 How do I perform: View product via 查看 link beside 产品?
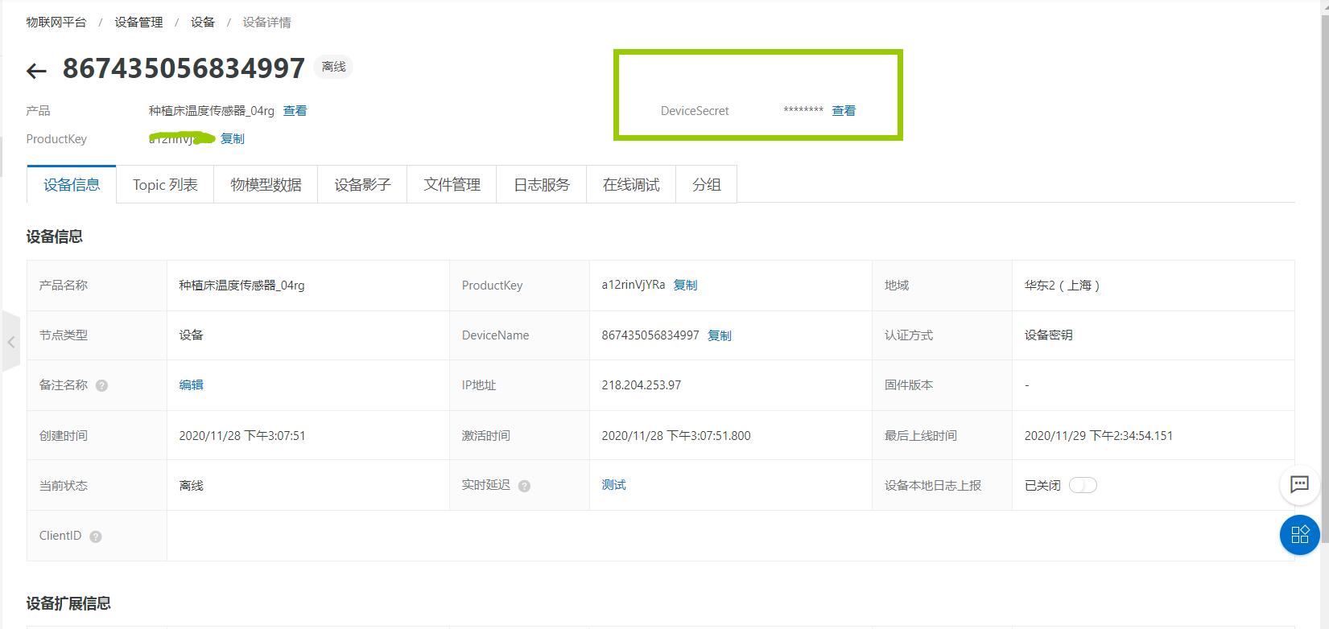pos(295,111)
